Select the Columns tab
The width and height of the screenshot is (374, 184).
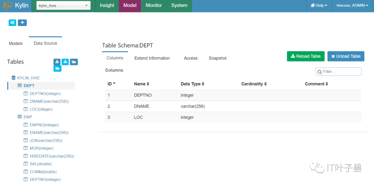coord(115,58)
